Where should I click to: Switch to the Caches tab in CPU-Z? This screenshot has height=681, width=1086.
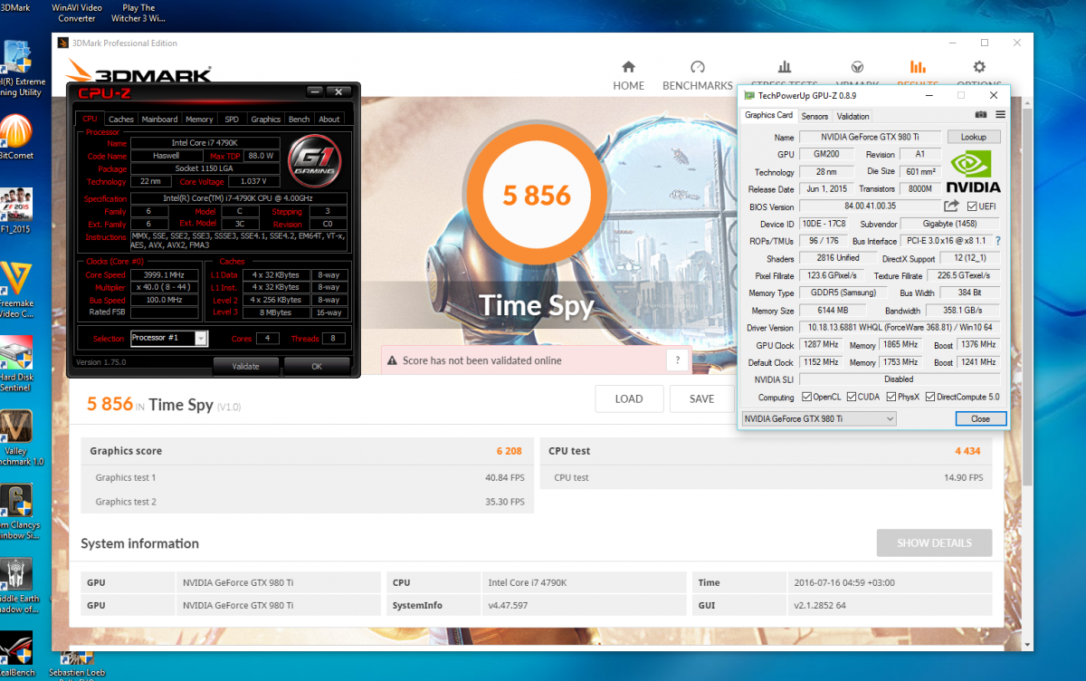[121, 119]
